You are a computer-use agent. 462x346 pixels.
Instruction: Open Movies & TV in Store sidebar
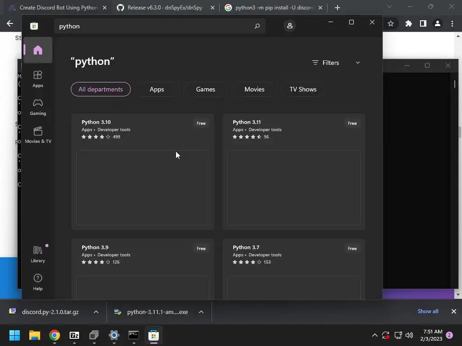coord(38,135)
